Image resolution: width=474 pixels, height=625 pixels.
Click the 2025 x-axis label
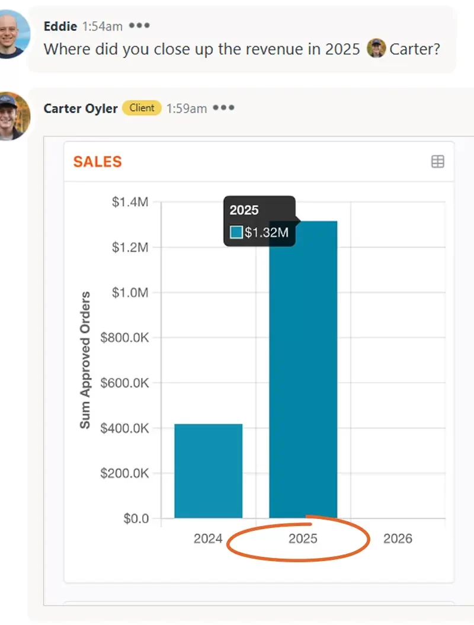coord(303,539)
